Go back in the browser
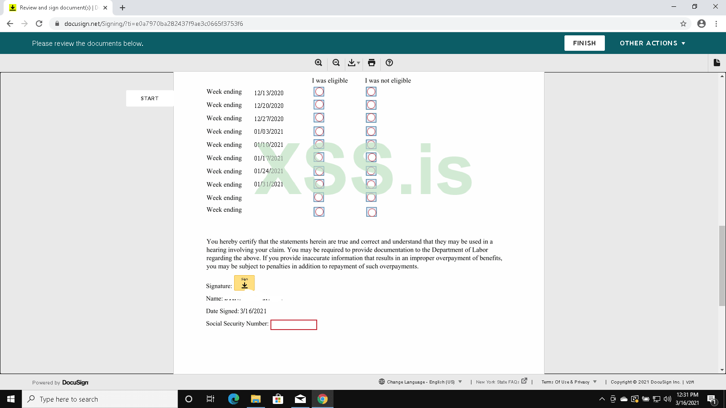 (10, 24)
